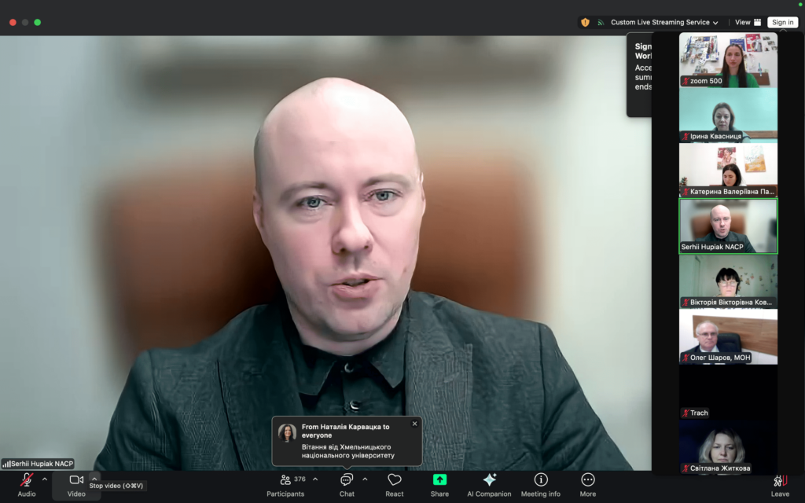The width and height of the screenshot is (805, 503).
Task: Open the Participants panel
Action: 285,484
